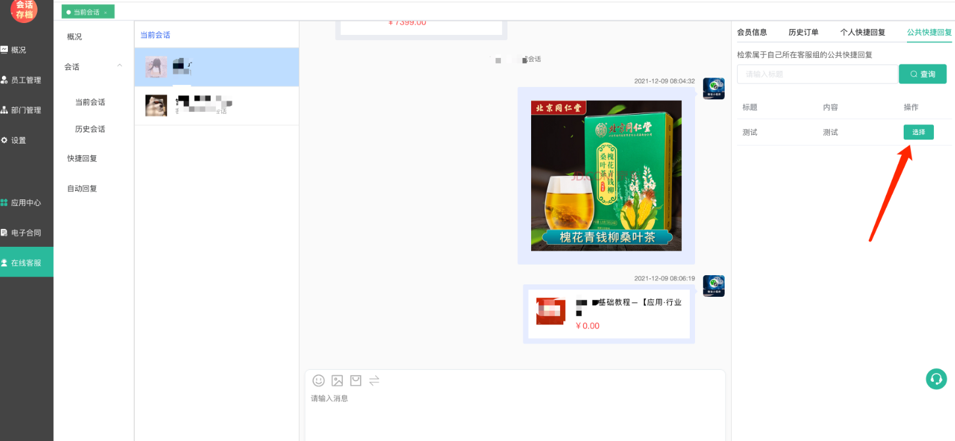The image size is (955, 441).
Task: Click the 请输入标题 search field
Action: [x=817, y=74]
